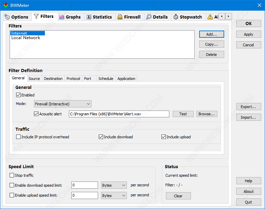Click Test to play the alert sound
The image size is (265, 209).
tap(183, 114)
